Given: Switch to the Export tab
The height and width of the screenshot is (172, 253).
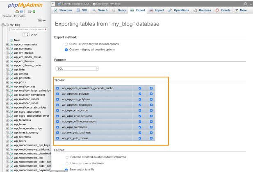Looking at the screenshot, I should coord(138,10).
